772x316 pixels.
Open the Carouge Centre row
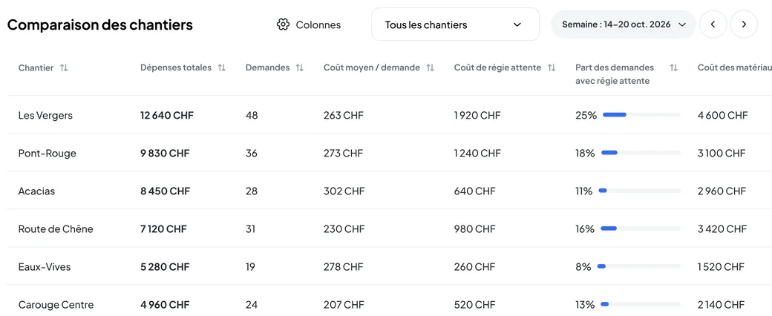(390, 304)
